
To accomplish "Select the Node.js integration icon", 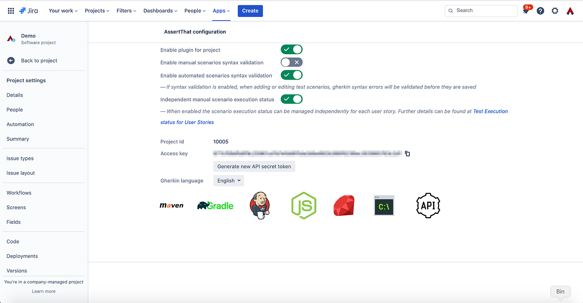I will pyautogui.click(x=304, y=205).
